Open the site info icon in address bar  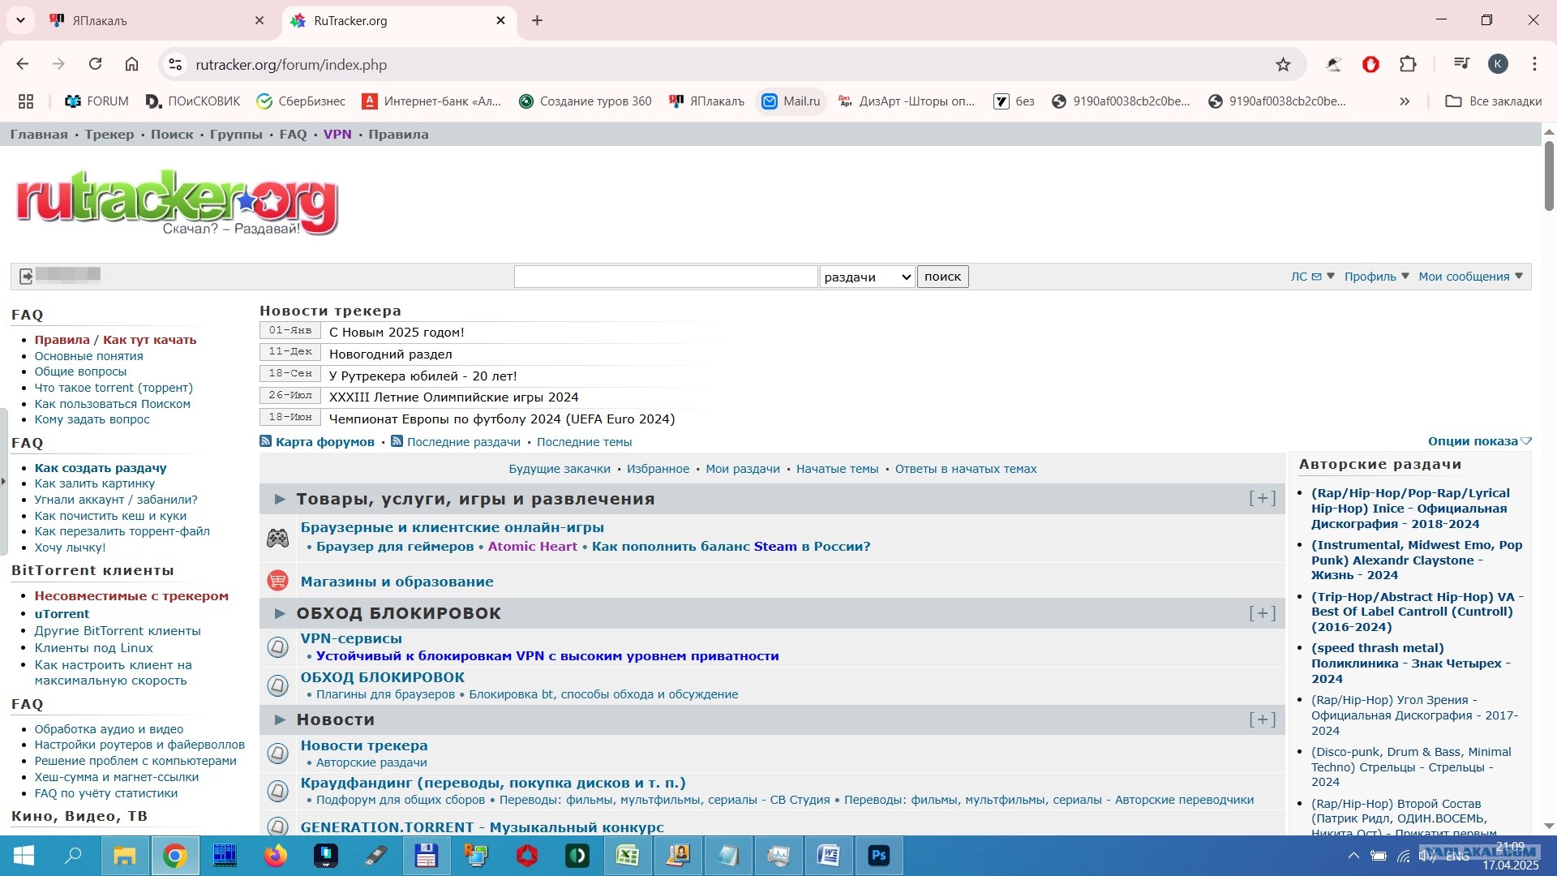tap(174, 64)
